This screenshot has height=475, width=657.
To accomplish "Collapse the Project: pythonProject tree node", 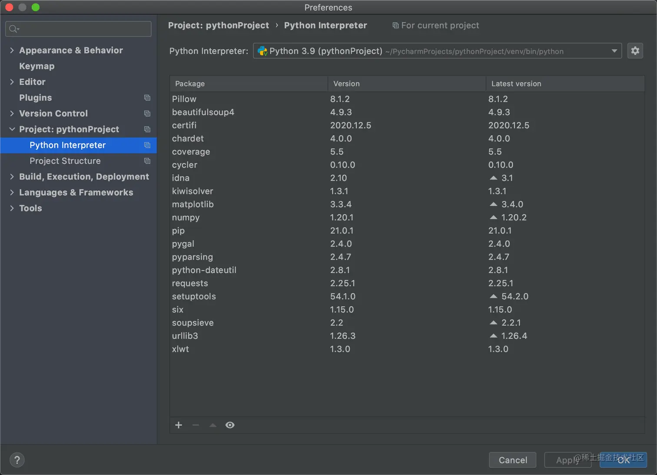I will [12, 129].
